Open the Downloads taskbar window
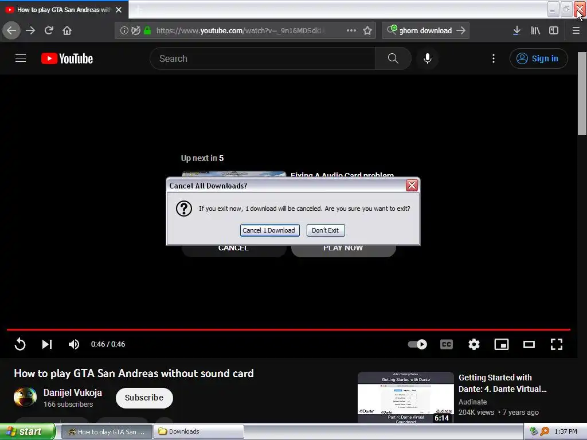587x440 pixels. click(x=198, y=432)
